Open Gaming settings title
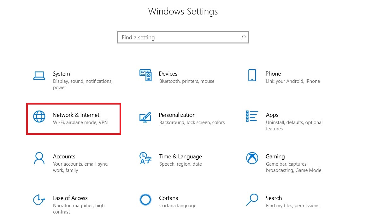The height and width of the screenshot is (222, 378). [275, 157]
